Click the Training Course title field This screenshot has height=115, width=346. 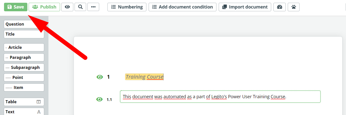pos(144,77)
